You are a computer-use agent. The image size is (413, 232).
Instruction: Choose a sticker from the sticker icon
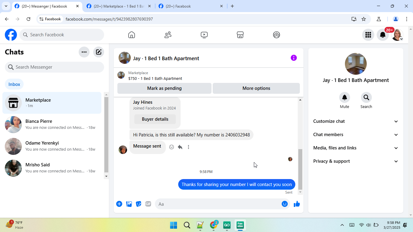139,204
